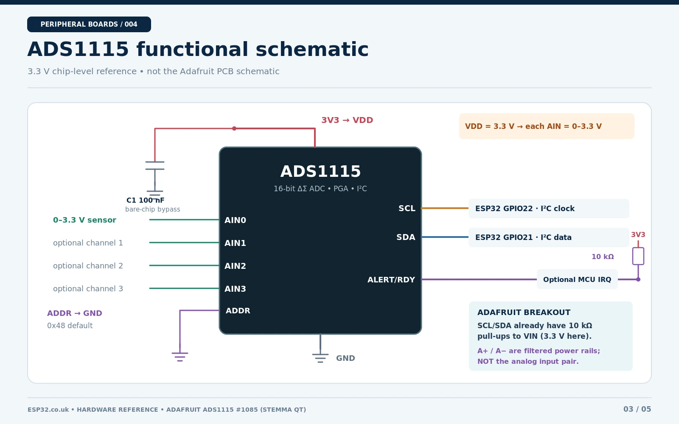Click the PERIPHERAL BOARDS / 004 badge
679x424 pixels.
tap(89, 24)
